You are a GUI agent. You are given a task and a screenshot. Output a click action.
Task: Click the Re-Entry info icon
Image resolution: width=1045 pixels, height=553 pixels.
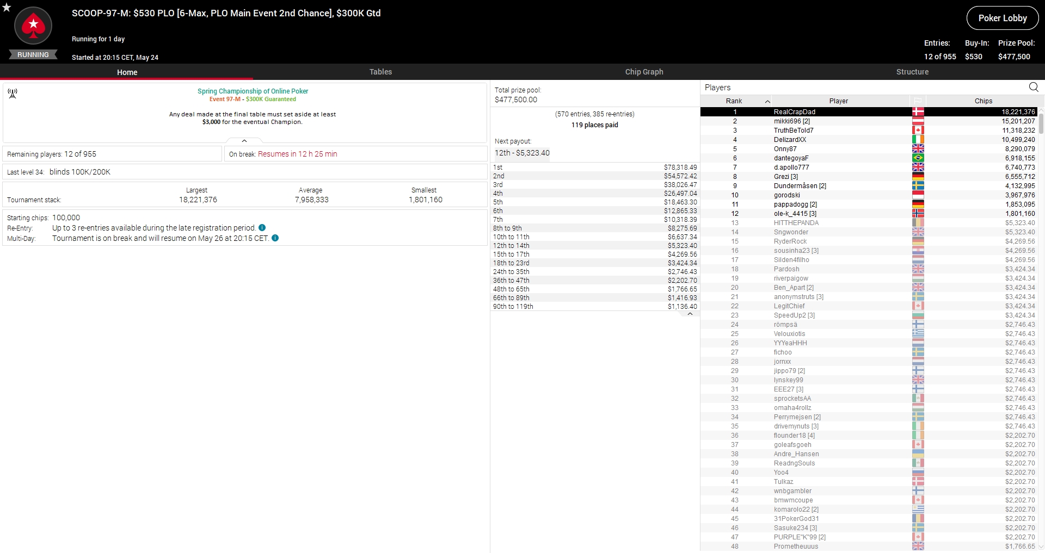point(262,228)
